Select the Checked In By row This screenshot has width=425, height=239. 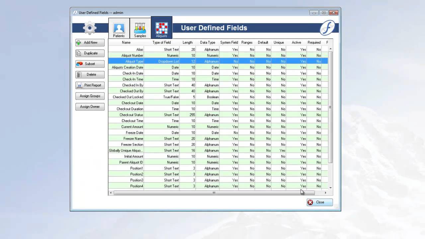(218, 85)
